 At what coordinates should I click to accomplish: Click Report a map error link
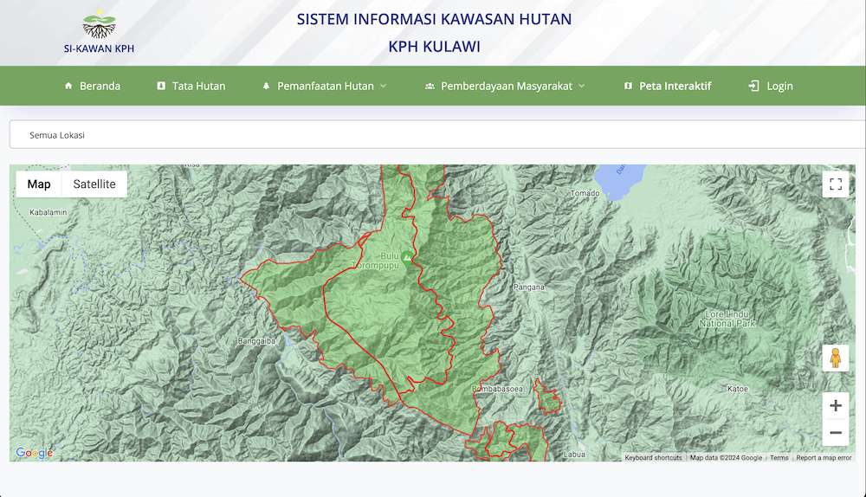tap(824, 458)
